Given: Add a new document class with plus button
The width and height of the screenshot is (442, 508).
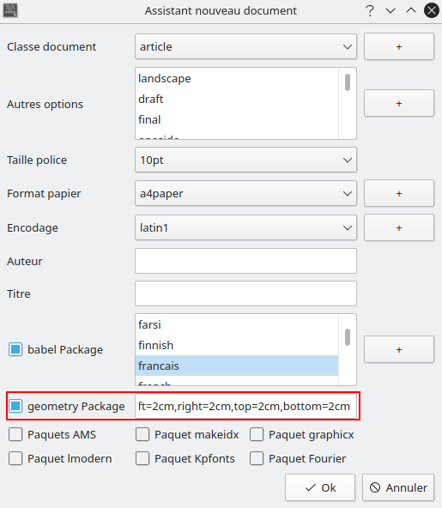Looking at the screenshot, I should 399,46.
